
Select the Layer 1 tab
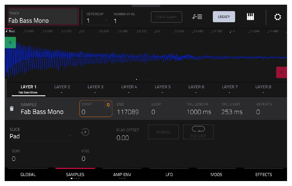pos(28,89)
